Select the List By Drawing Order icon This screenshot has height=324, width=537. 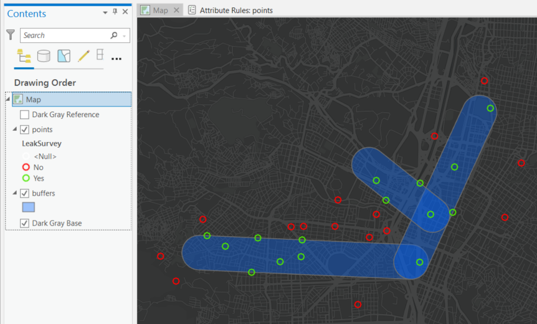pyautogui.click(x=24, y=56)
